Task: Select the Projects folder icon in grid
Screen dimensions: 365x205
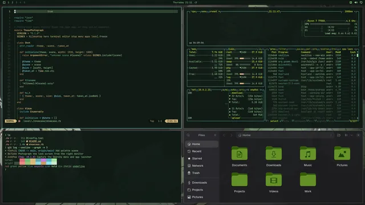Action: [x=240, y=180]
